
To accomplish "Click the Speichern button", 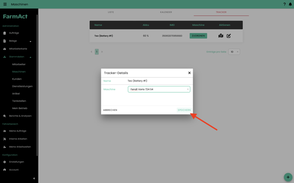I will (x=184, y=110).
